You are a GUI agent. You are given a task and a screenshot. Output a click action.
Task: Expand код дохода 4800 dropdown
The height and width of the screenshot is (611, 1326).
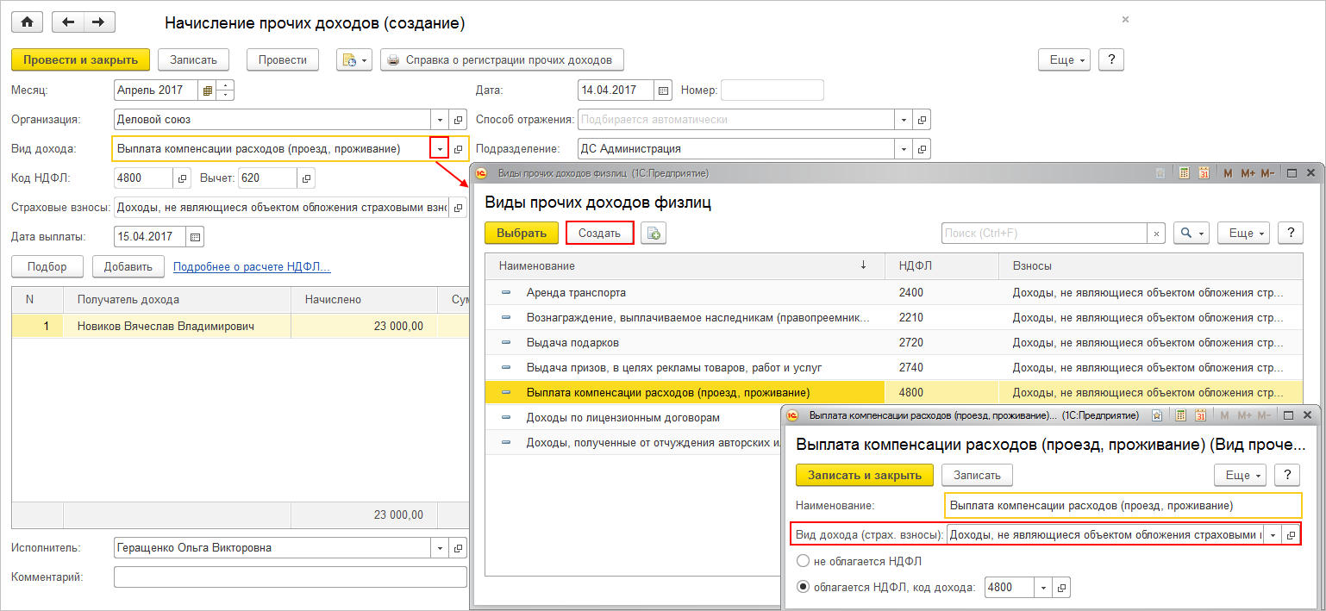click(1045, 588)
